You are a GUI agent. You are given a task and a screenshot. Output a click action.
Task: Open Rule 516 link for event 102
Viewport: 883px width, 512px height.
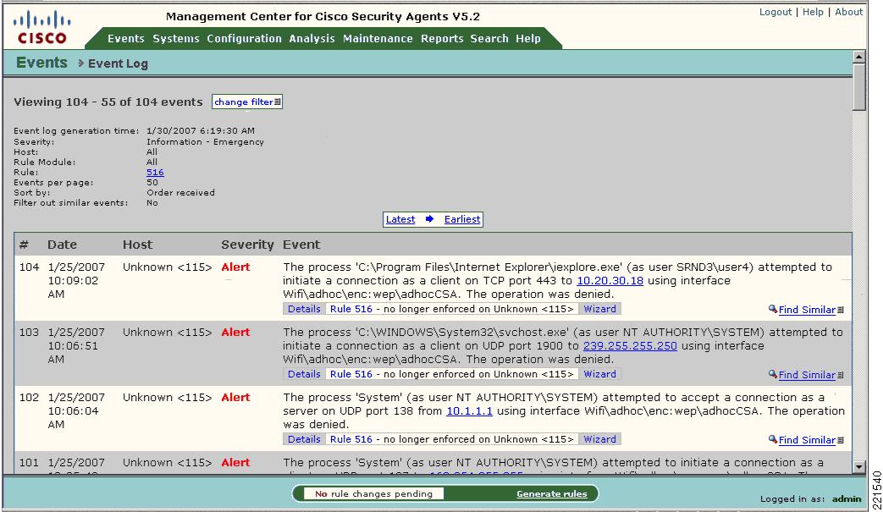pyautogui.click(x=351, y=439)
